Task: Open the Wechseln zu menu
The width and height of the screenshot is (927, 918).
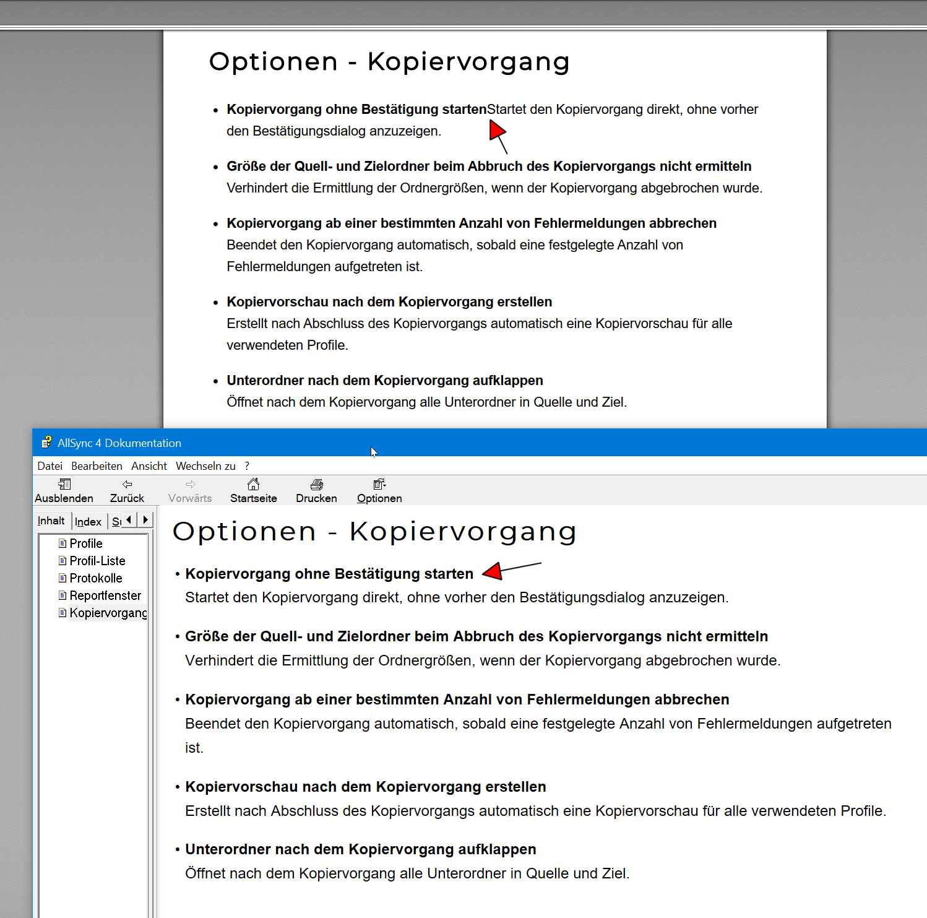Action: pos(205,466)
